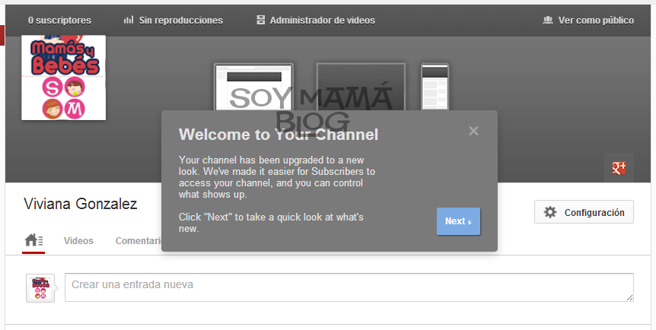Click the bar chart icon beside Sin reproducciones
The height and width of the screenshot is (330, 656).
pyautogui.click(x=129, y=20)
